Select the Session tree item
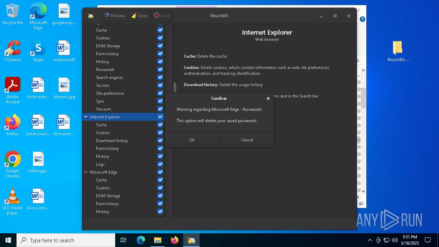The image size is (439, 247). tap(103, 85)
